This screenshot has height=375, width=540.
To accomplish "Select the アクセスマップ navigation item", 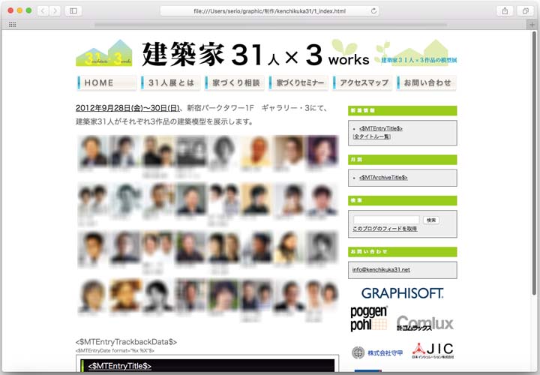I will tap(363, 83).
